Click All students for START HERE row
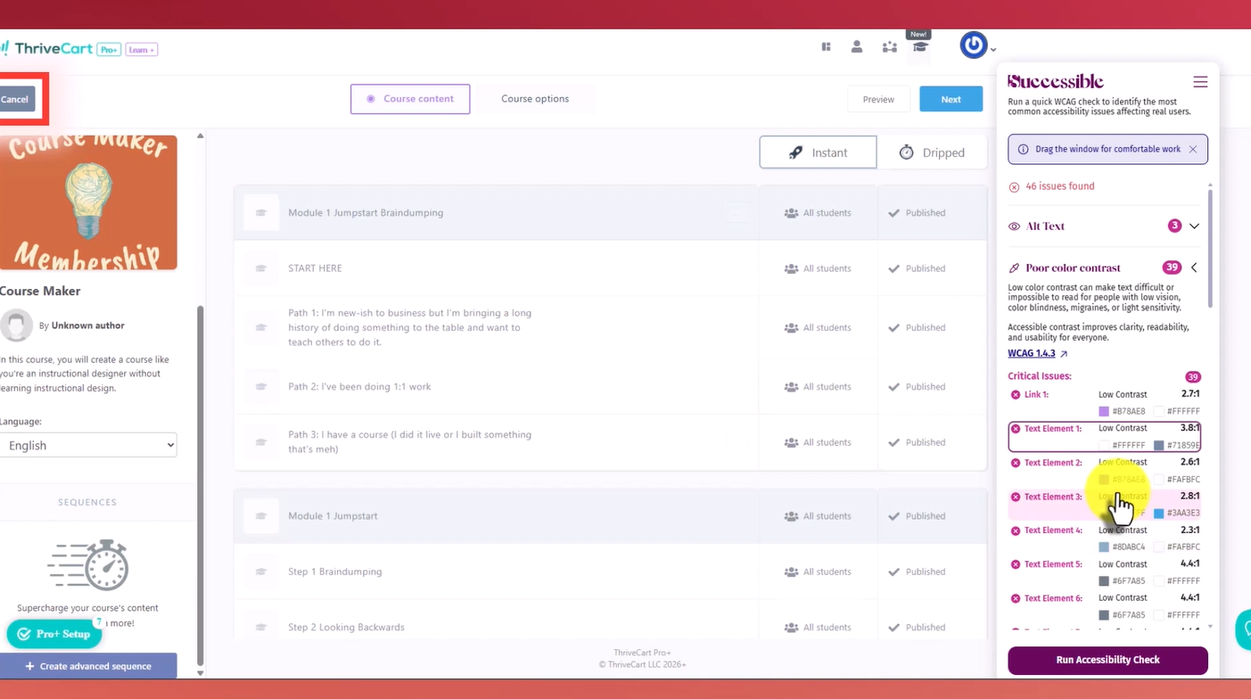1251x699 pixels. pos(818,268)
